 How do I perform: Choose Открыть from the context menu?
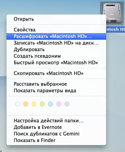(56, 19)
